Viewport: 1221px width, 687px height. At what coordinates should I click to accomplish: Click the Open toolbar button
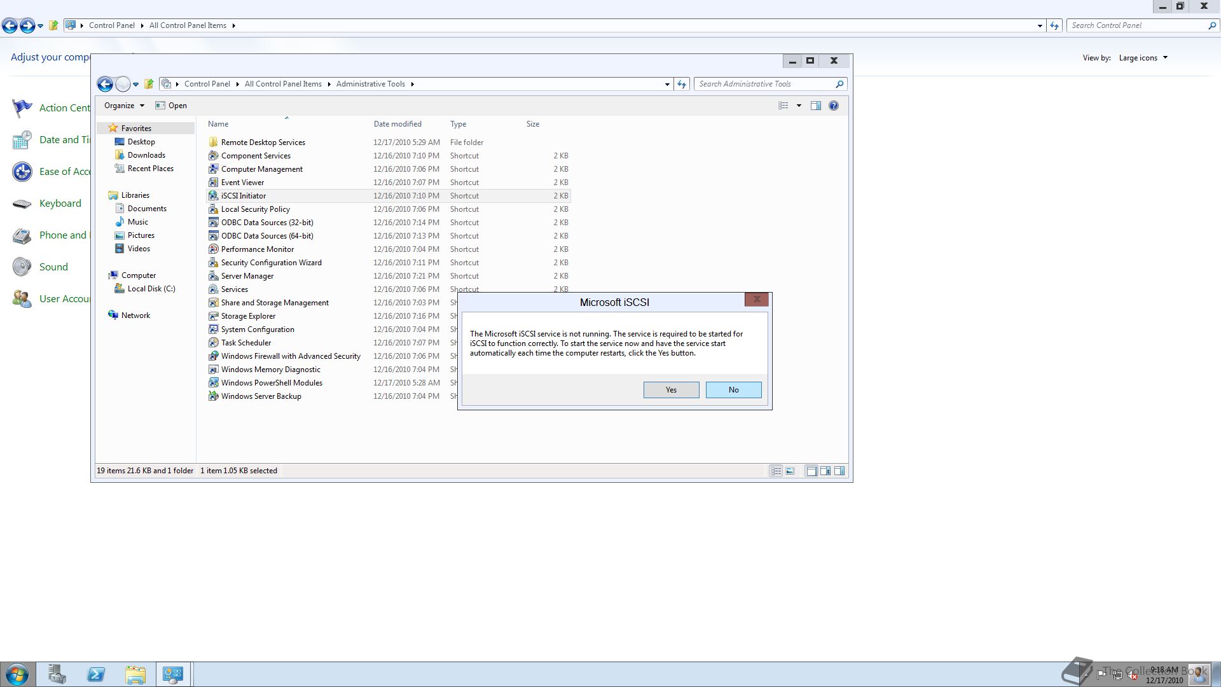(x=171, y=106)
